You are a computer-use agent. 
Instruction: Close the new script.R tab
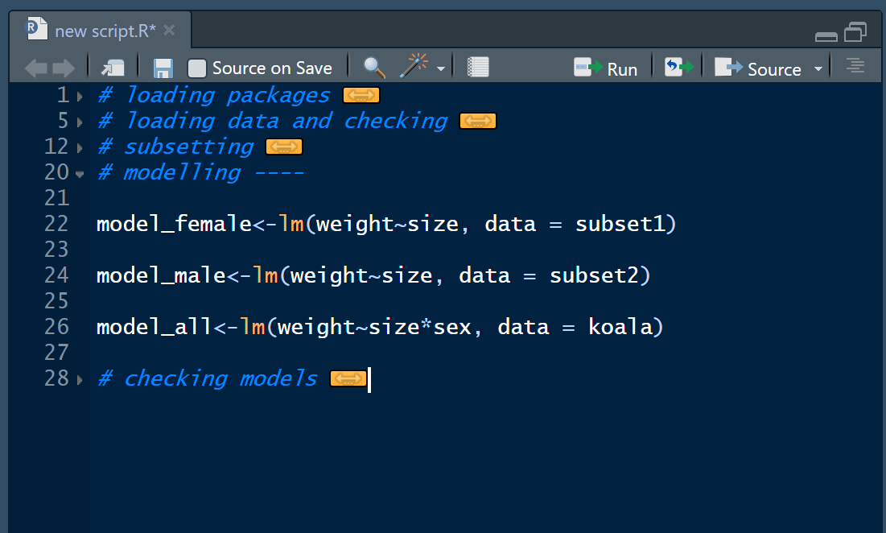pos(169,31)
